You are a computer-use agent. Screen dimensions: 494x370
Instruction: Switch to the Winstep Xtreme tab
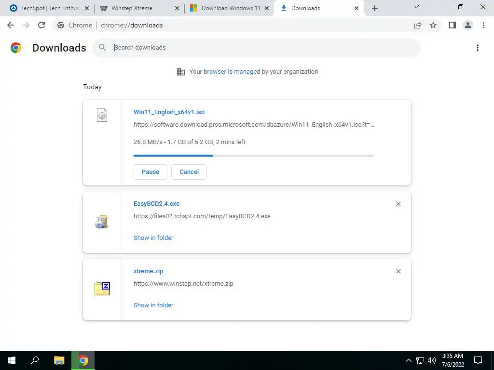(139, 8)
